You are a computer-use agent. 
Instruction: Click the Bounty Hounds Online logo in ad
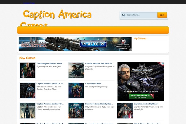[x=142, y=69]
